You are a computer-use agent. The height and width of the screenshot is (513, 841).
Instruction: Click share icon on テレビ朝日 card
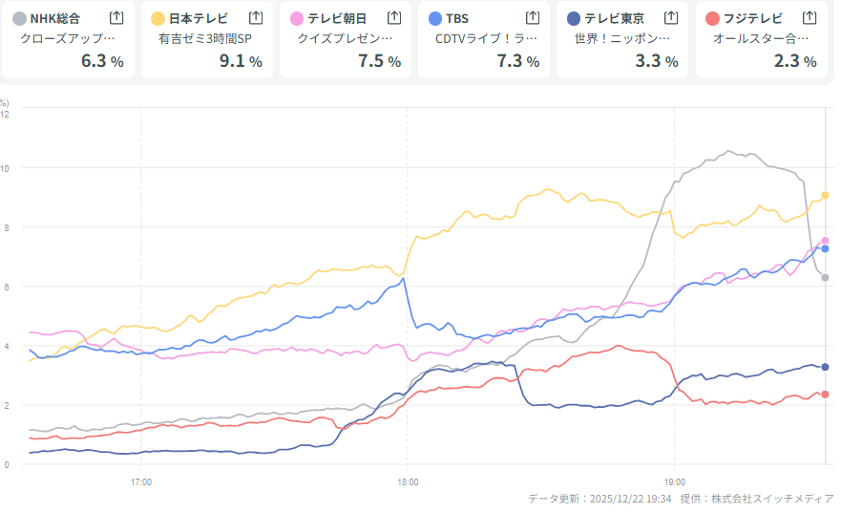click(394, 17)
